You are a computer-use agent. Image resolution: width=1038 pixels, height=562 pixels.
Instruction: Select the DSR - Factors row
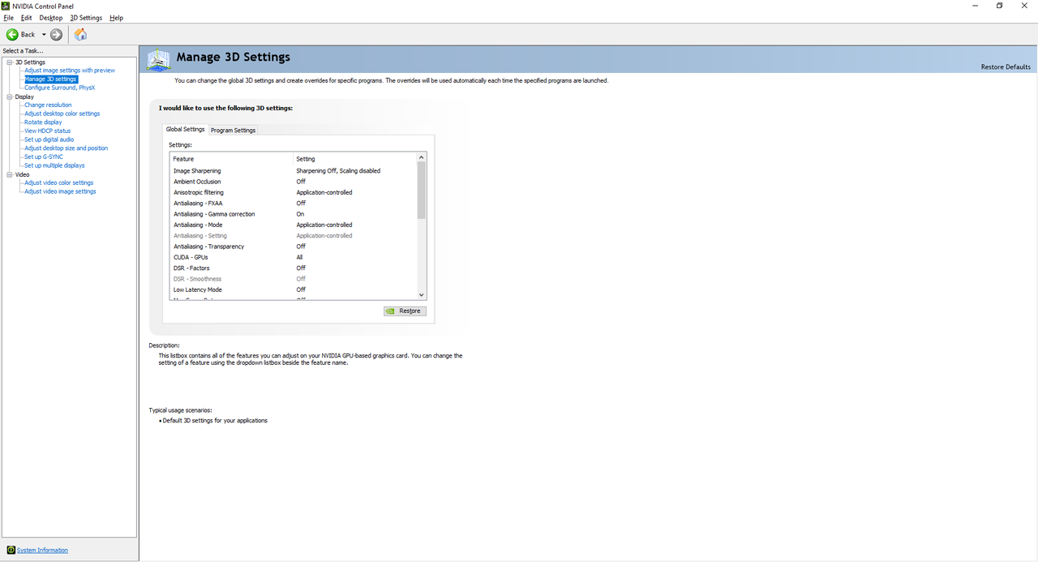click(294, 268)
